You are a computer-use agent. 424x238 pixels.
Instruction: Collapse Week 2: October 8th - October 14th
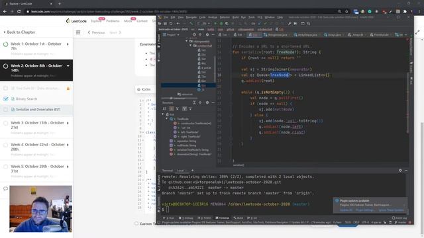(x=68, y=66)
